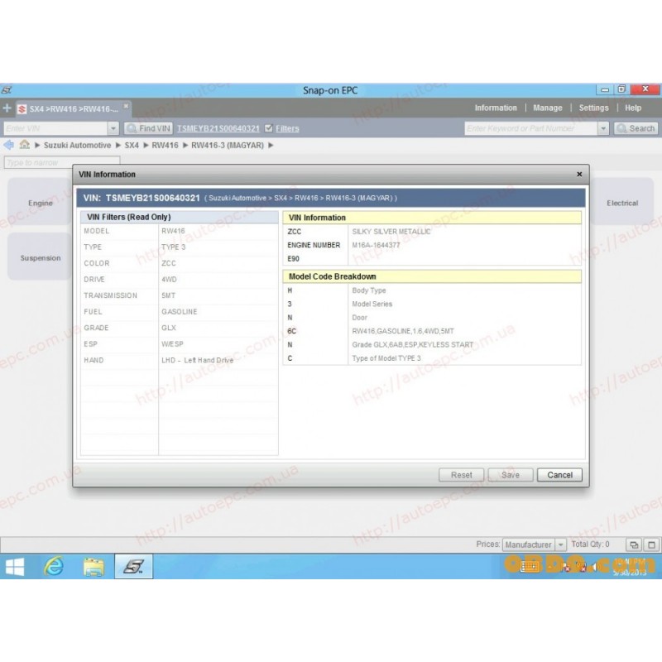Open the TSMEYB21S00640321 VIN link
Screen dimensions: 662x662
click(218, 128)
